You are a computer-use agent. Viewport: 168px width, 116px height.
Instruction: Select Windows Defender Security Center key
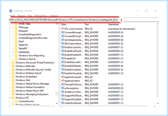33,70
